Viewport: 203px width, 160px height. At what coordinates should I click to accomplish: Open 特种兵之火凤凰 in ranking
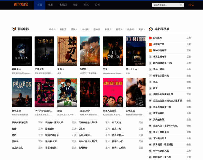tap(161, 151)
